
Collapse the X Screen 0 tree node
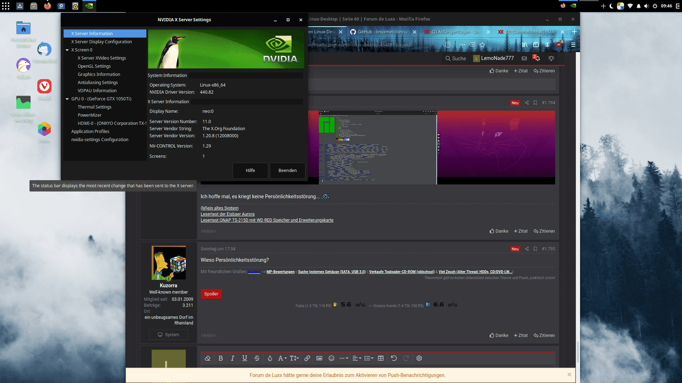click(67, 50)
